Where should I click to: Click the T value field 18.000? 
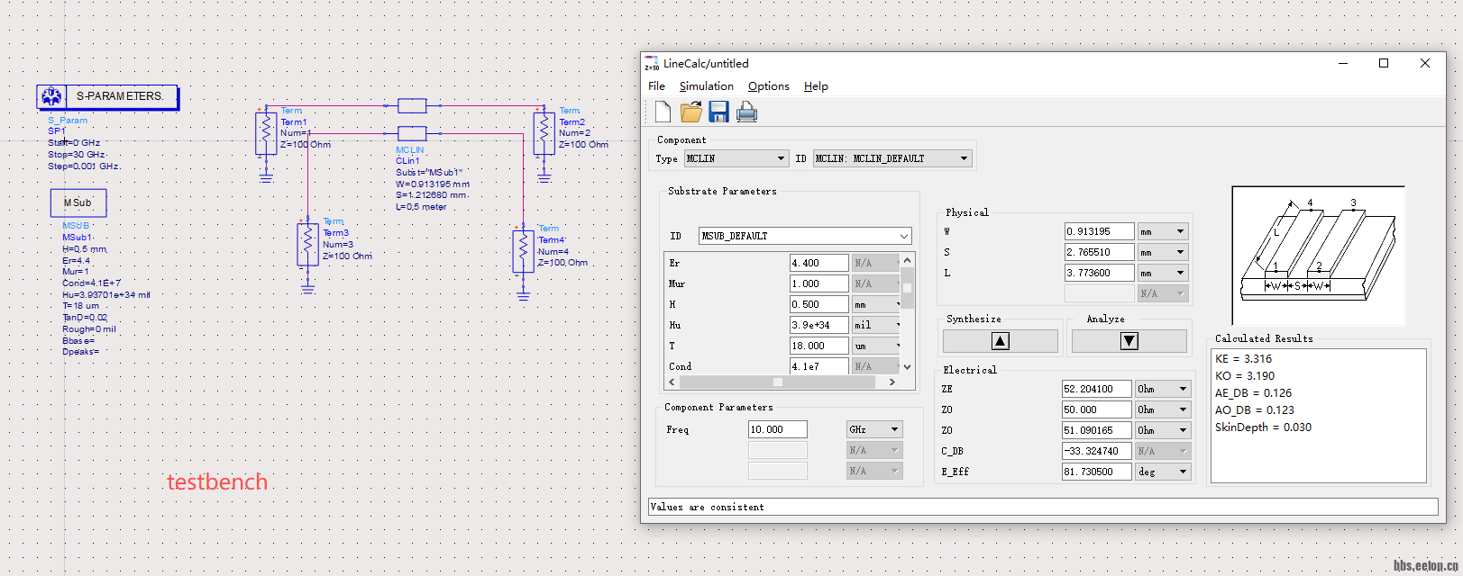(x=819, y=346)
